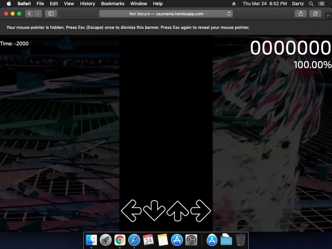
Task: Open the Safari share menu
Action: click(301, 14)
